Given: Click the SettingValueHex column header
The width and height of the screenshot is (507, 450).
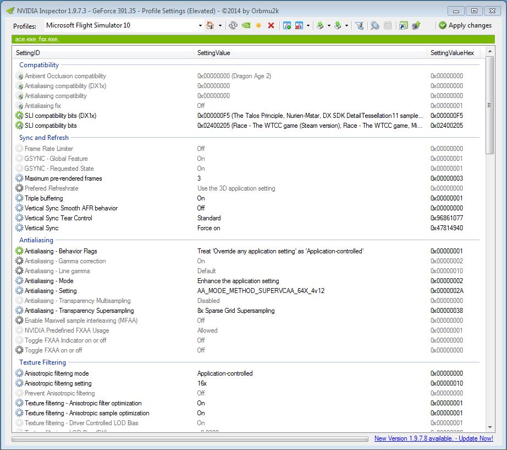Looking at the screenshot, I should pyautogui.click(x=453, y=53).
